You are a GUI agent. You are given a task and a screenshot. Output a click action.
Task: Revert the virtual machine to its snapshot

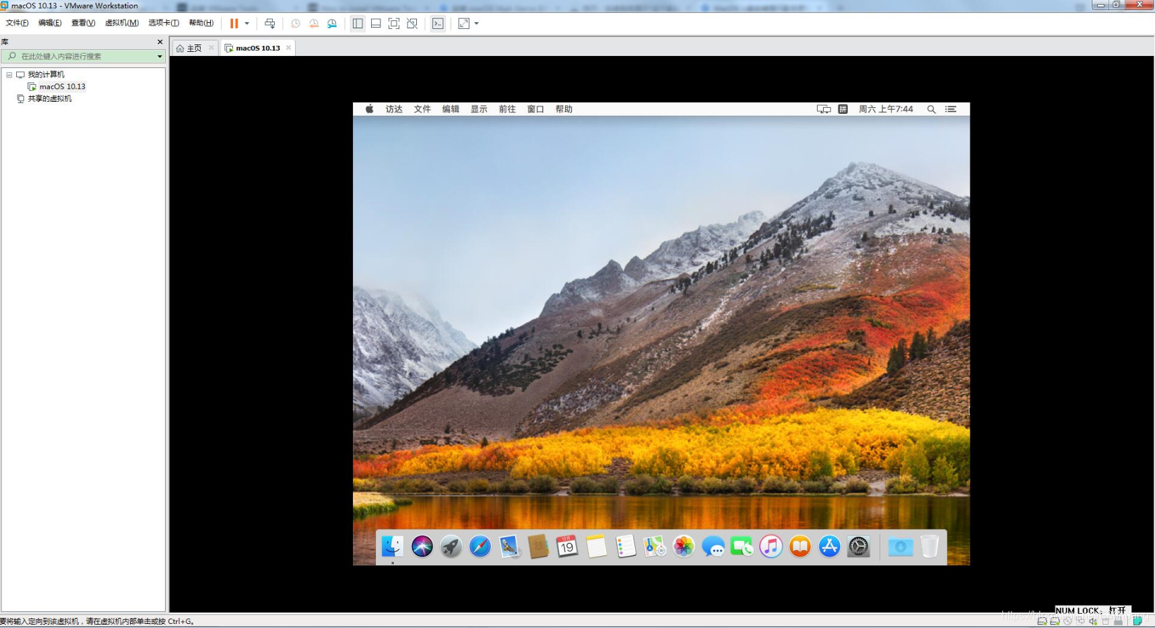point(314,24)
